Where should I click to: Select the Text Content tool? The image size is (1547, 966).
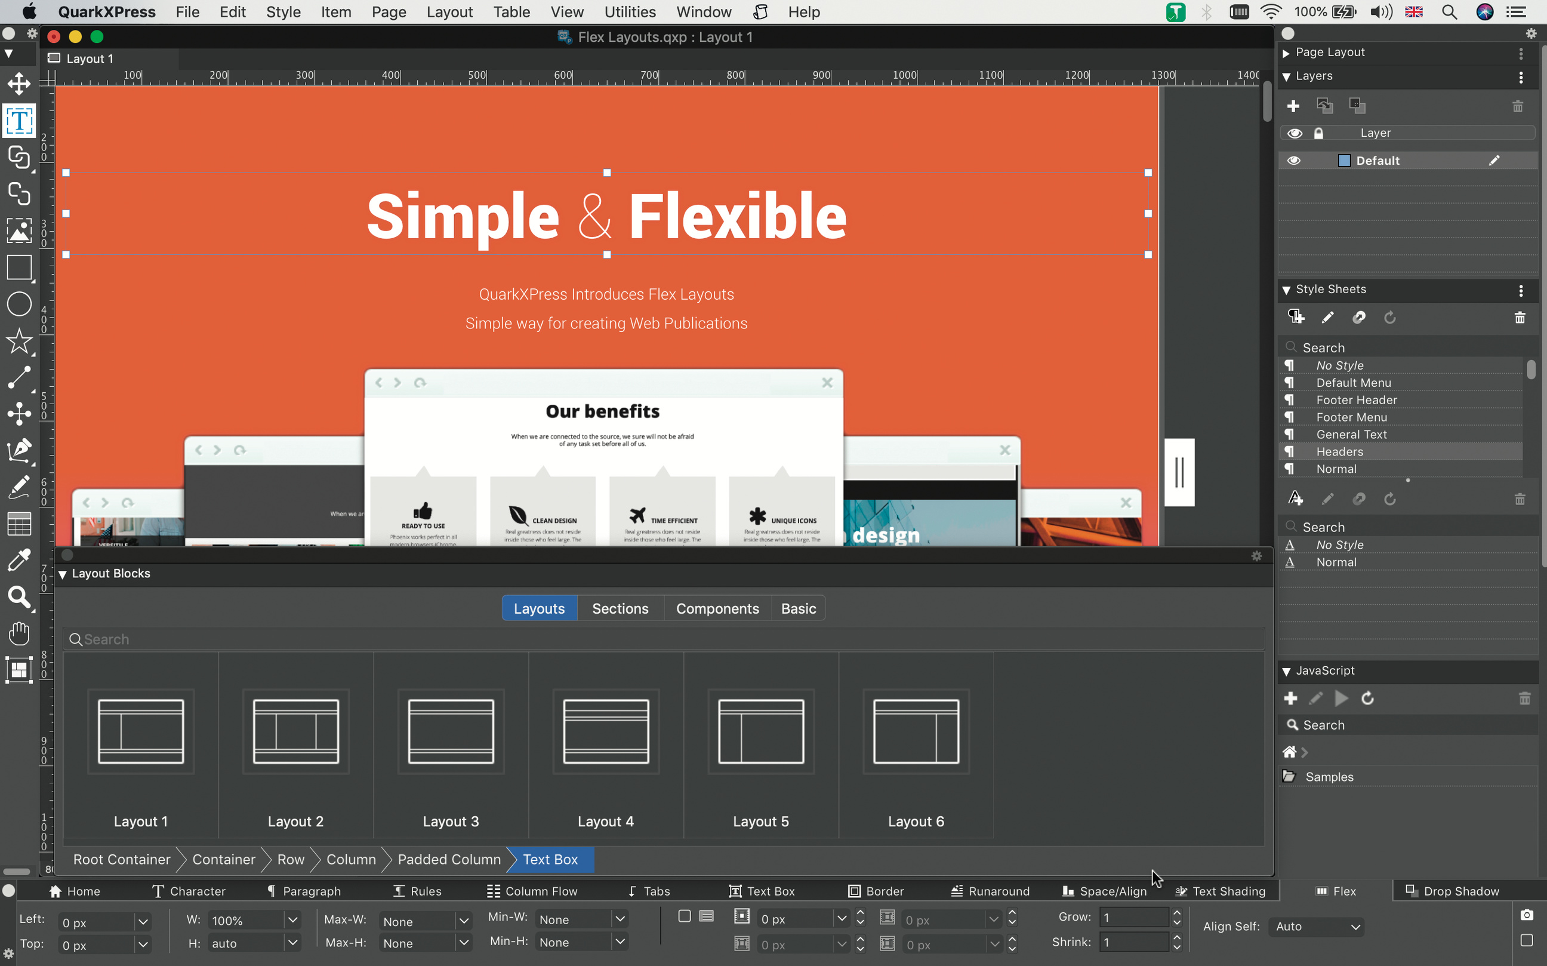pyautogui.click(x=19, y=120)
